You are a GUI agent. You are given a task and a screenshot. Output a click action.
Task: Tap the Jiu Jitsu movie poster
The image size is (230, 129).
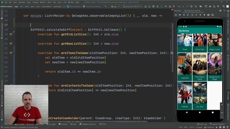[x=200, y=93]
